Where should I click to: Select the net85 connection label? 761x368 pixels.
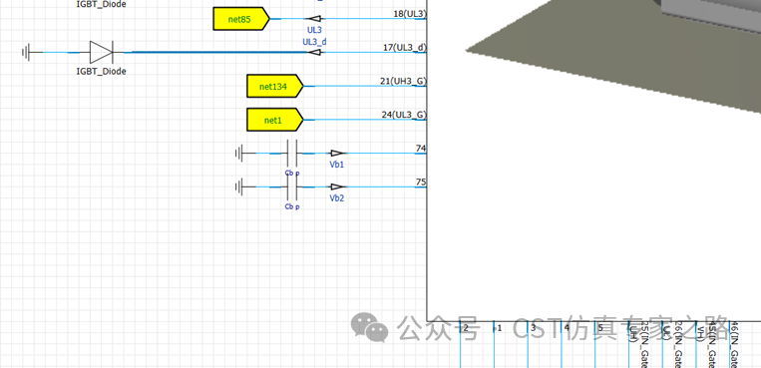click(241, 19)
